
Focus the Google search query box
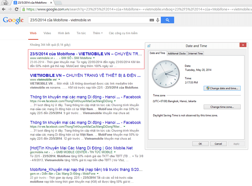click(x=89, y=20)
